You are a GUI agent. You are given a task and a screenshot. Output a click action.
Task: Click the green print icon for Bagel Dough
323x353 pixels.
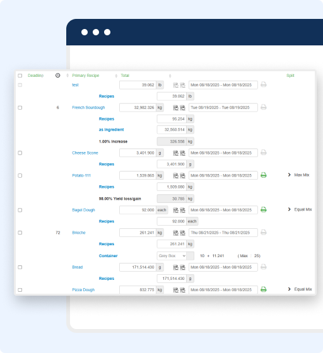coord(264,209)
